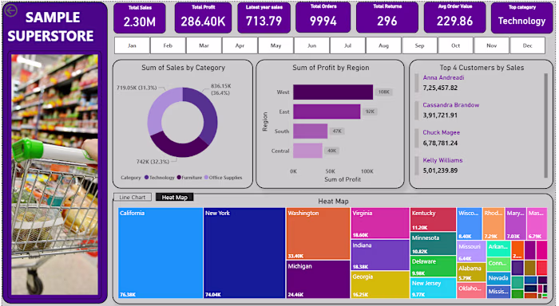Select customer Chuck Magee
This screenshot has height=306, width=559.
coord(442,132)
